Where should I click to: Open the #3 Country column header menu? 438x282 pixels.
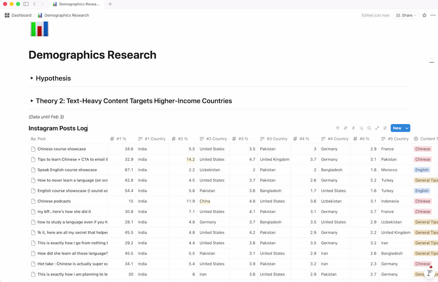(x=274, y=139)
